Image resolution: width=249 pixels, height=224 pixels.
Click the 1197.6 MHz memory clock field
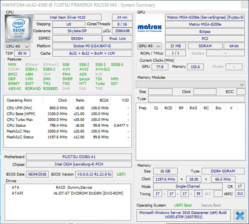tap(165, 179)
